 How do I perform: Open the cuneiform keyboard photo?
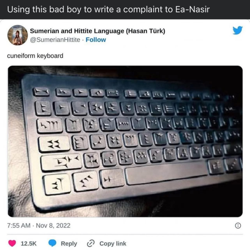tap(125, 141)
